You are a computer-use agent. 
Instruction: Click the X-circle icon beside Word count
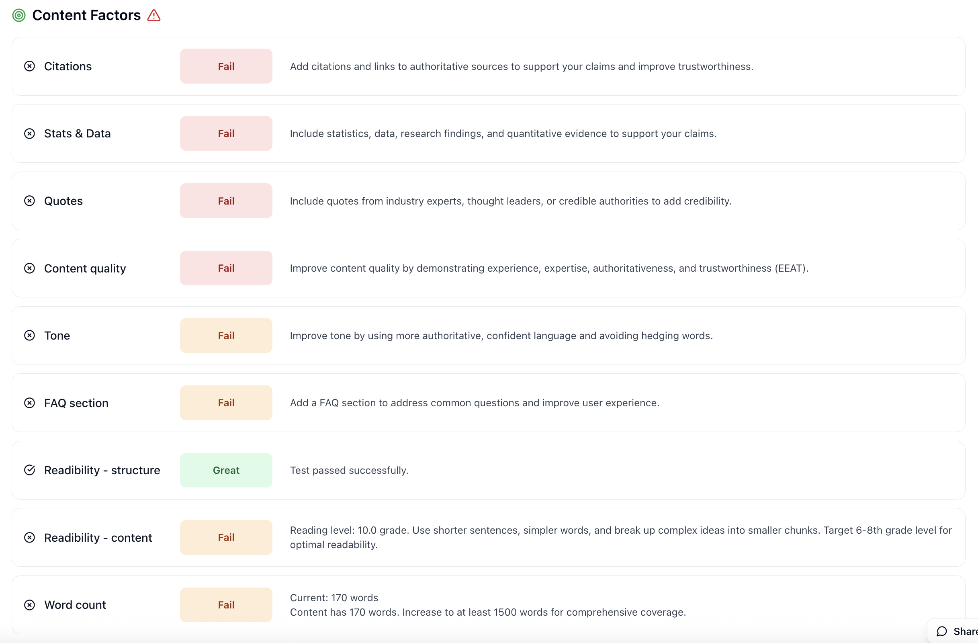(x=30, y=605)
